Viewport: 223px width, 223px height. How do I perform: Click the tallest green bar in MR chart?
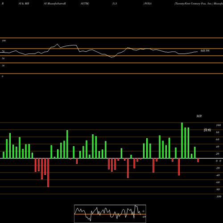[x=182, y=140]
